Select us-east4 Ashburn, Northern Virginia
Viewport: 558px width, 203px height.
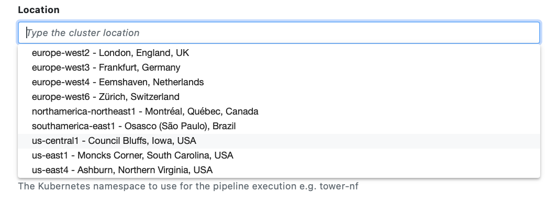click(x=279, y=170)
